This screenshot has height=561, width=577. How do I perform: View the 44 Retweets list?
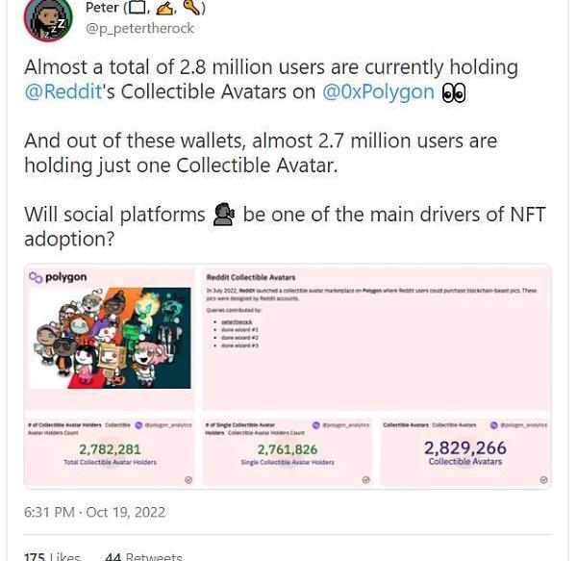pyautogui.click(x=143, y=555)
